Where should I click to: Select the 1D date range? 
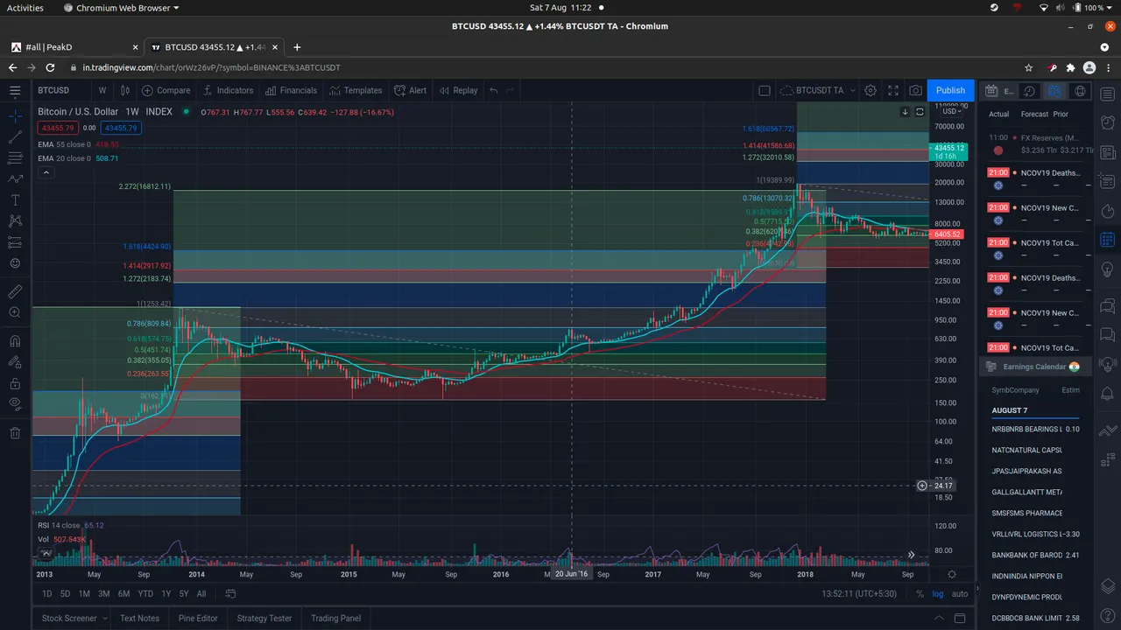click(47, 594)
